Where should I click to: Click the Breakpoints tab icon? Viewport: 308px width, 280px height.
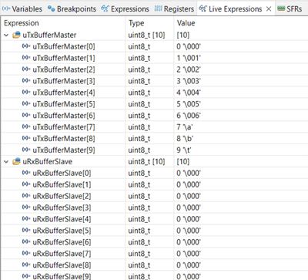click(51, 9)
